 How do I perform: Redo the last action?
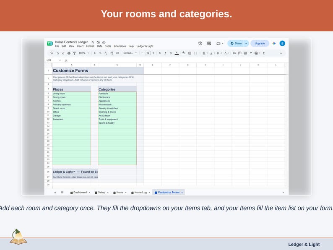coord(63,53)
